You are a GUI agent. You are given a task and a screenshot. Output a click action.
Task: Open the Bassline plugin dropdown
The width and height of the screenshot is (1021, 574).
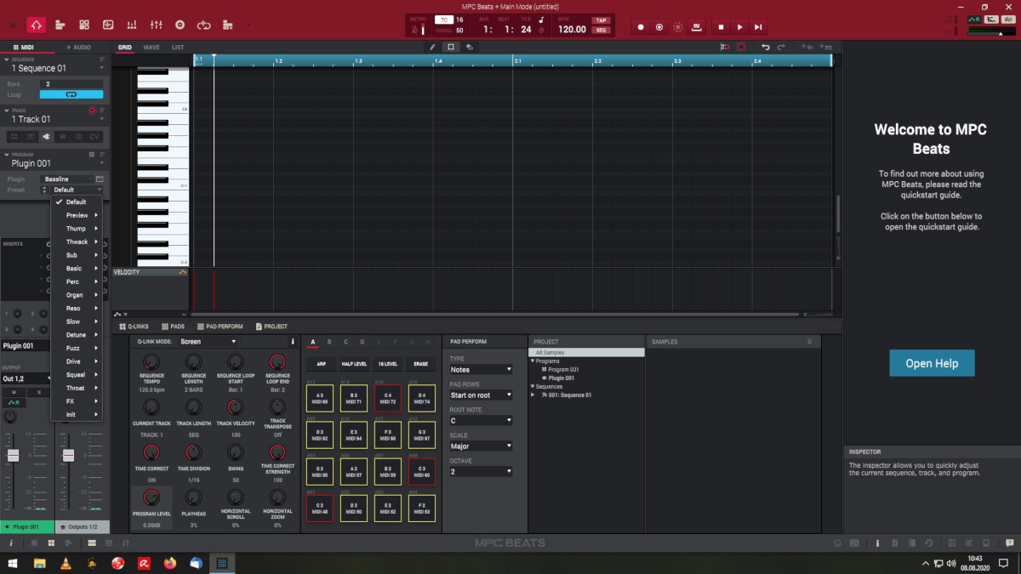coord(67,179)
